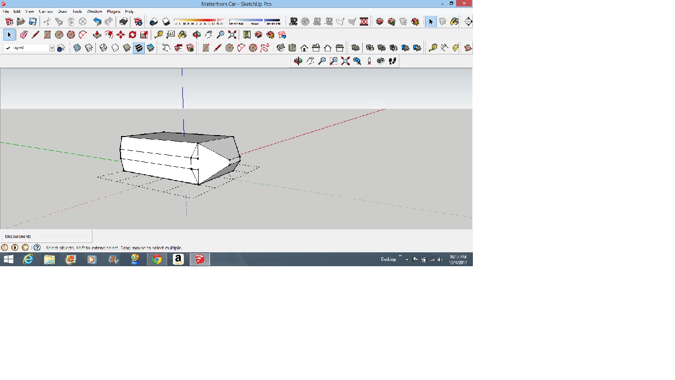The height and width of the screenshot is (380, 675).
Task: Enable Shaded With Textures style
Action: (139, 48)
